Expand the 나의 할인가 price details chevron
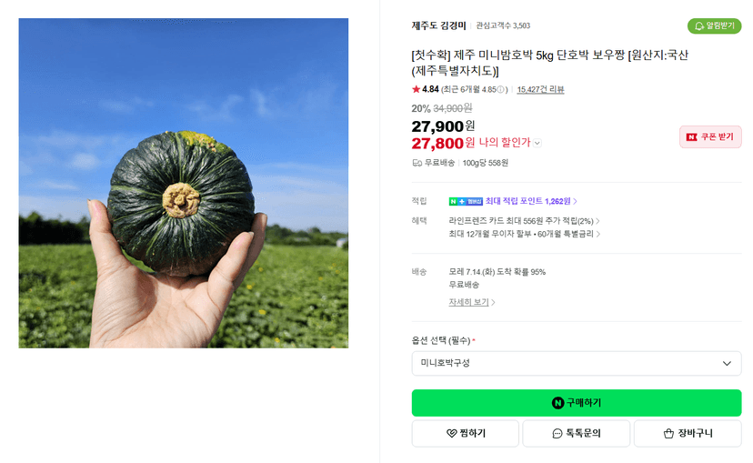Screen dimensions: 753x463 537,143
